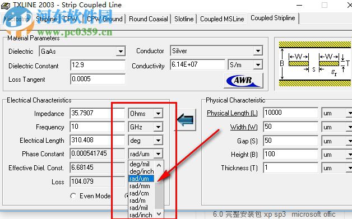Switch to the Microstrip tab
352x219 pixels.
point(16,19)
